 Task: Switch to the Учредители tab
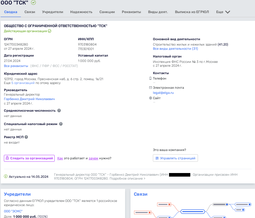click(53, 12)
